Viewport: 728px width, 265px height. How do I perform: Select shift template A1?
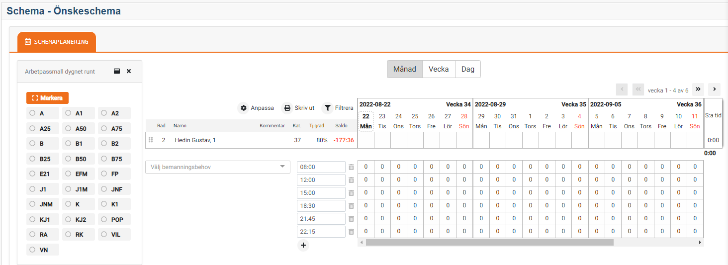pos(79,113)
